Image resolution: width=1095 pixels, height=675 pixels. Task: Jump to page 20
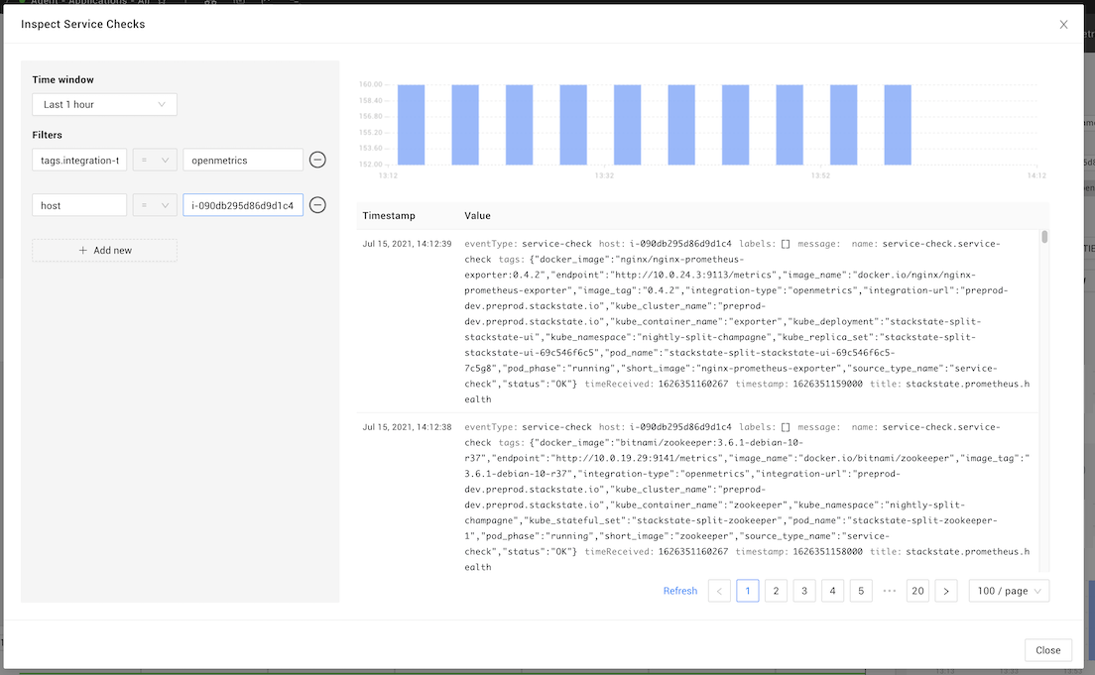tap(917, 591)
